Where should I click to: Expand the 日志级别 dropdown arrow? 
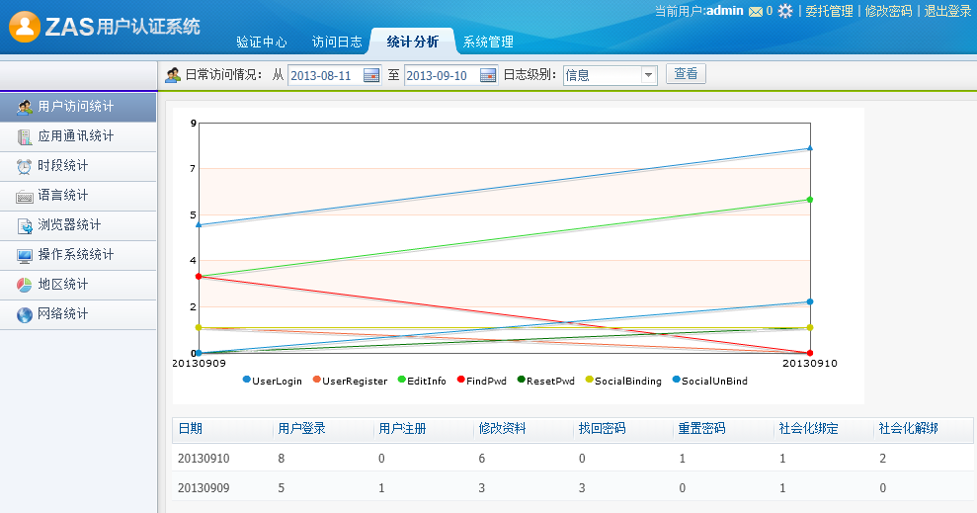tap(648, 75)
